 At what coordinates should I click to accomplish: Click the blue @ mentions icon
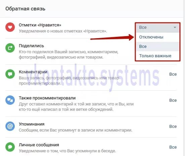click(x=10, y=126)
